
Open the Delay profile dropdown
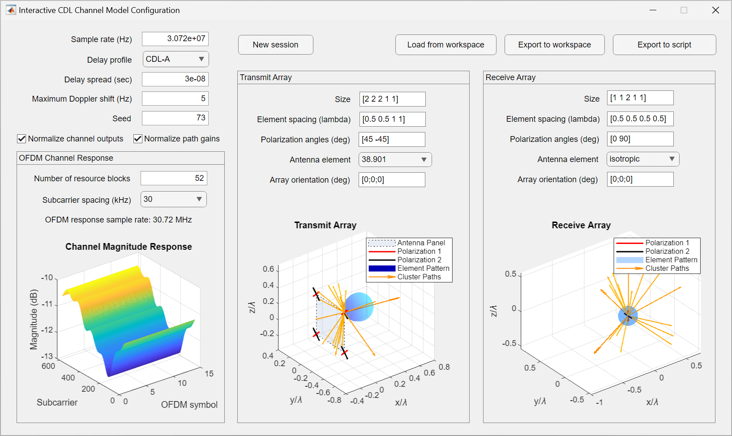tap(175, 59)
